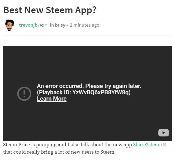Click the YouTube logo on the video
Screen dimensions: 181x162
tap(164, 133)
